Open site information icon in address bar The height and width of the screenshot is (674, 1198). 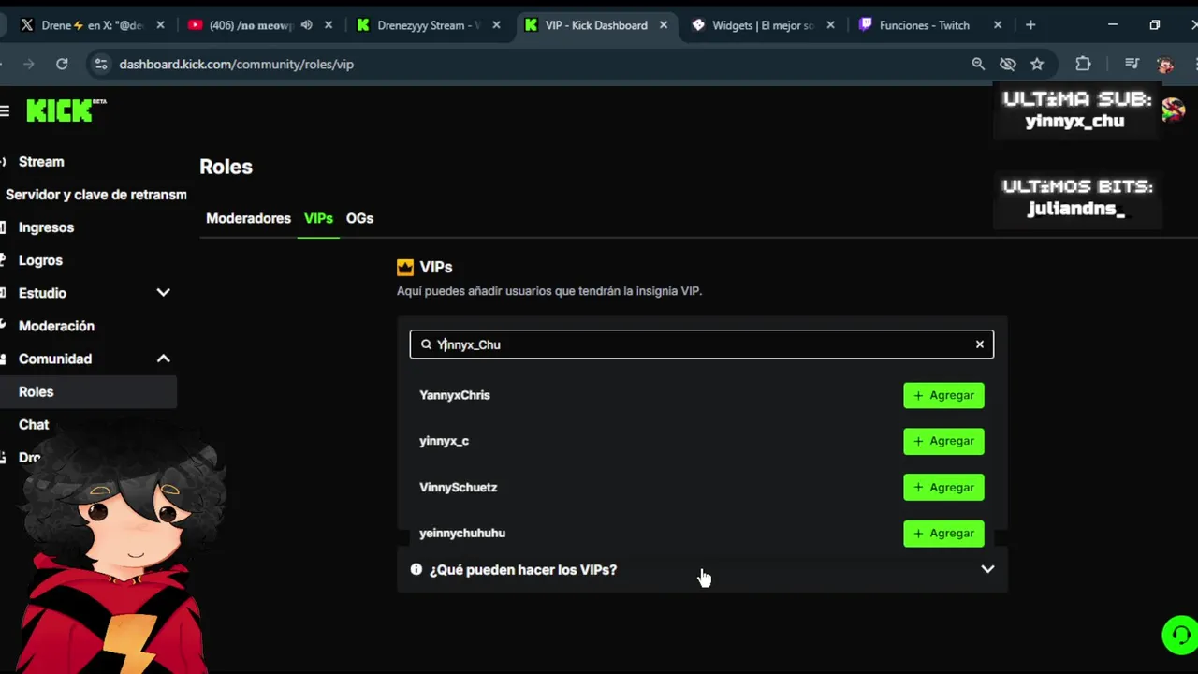101,64
